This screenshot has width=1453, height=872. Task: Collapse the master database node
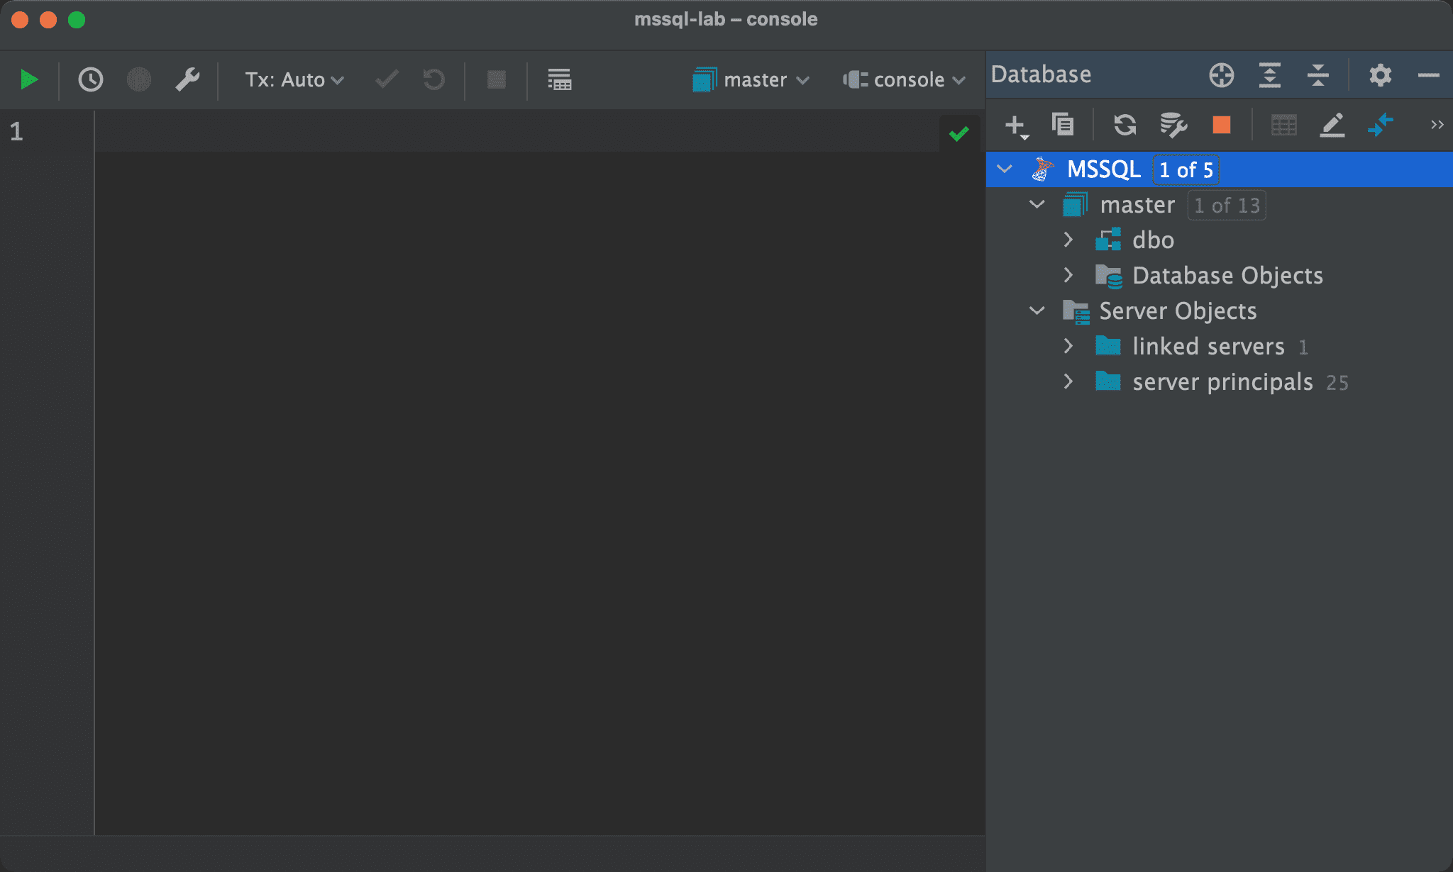pos(1037,205)
